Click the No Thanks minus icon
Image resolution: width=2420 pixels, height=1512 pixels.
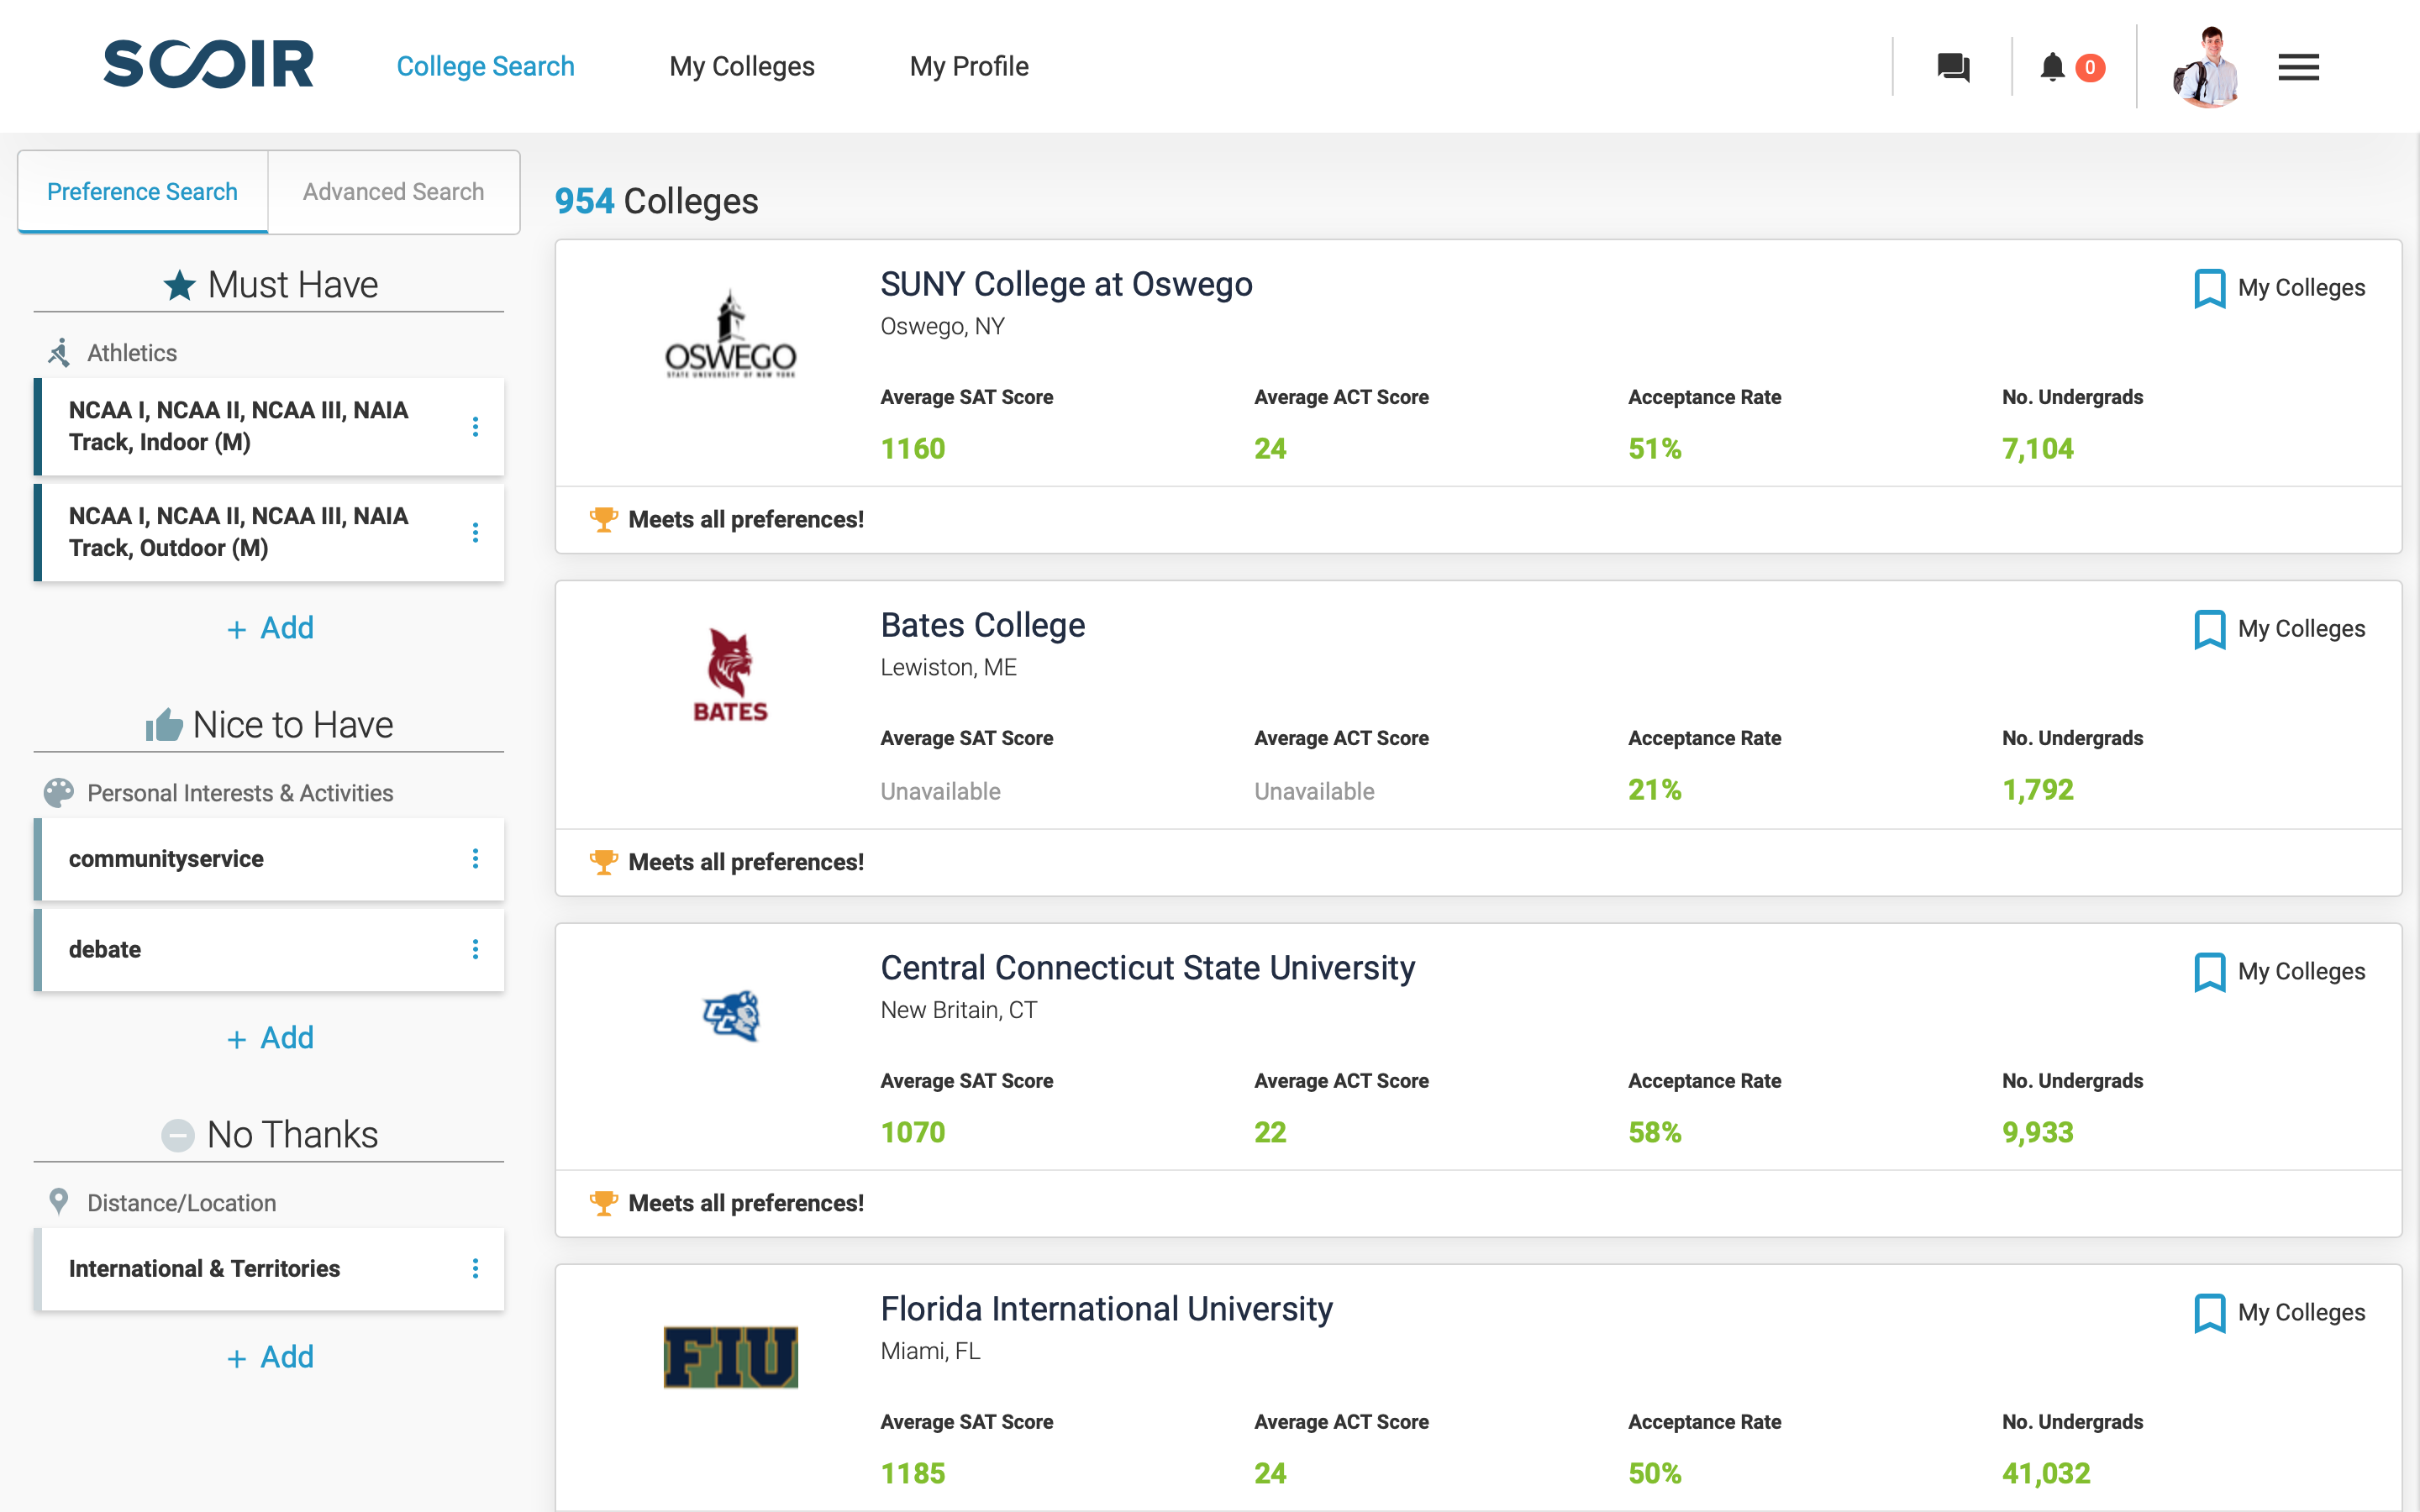pyautogui.click(x=178, y=1135)
